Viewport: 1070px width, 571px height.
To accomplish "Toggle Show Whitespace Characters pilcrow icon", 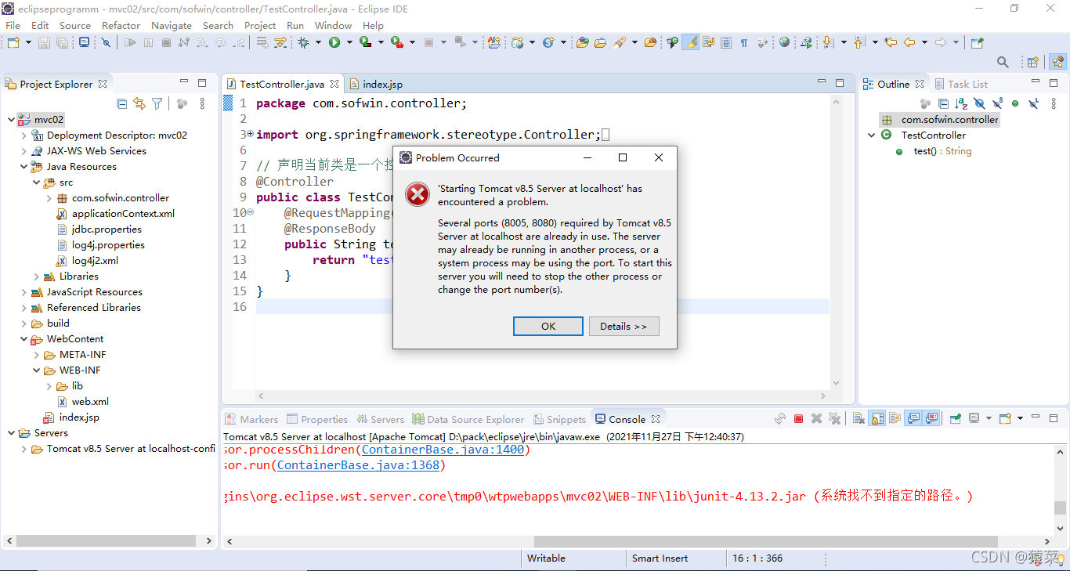I will [x=743, y=42].
